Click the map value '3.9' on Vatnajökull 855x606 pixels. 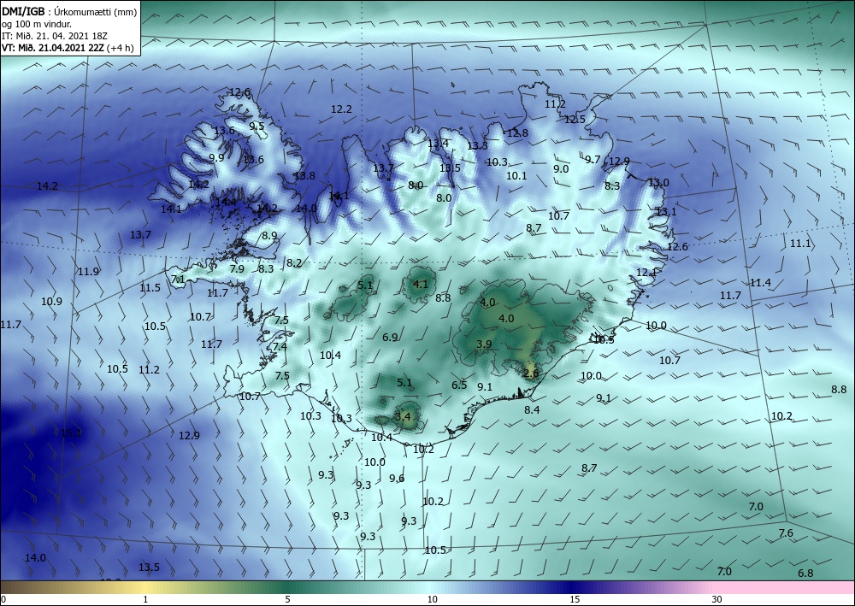pyautogui.click(x=484, y=344)
